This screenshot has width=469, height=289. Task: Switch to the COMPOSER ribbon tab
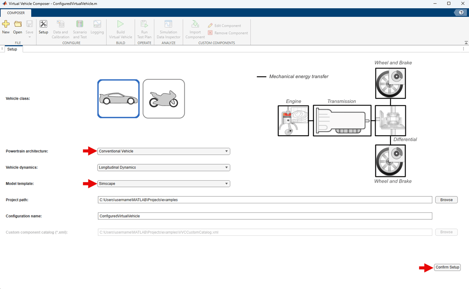point(16,13)
